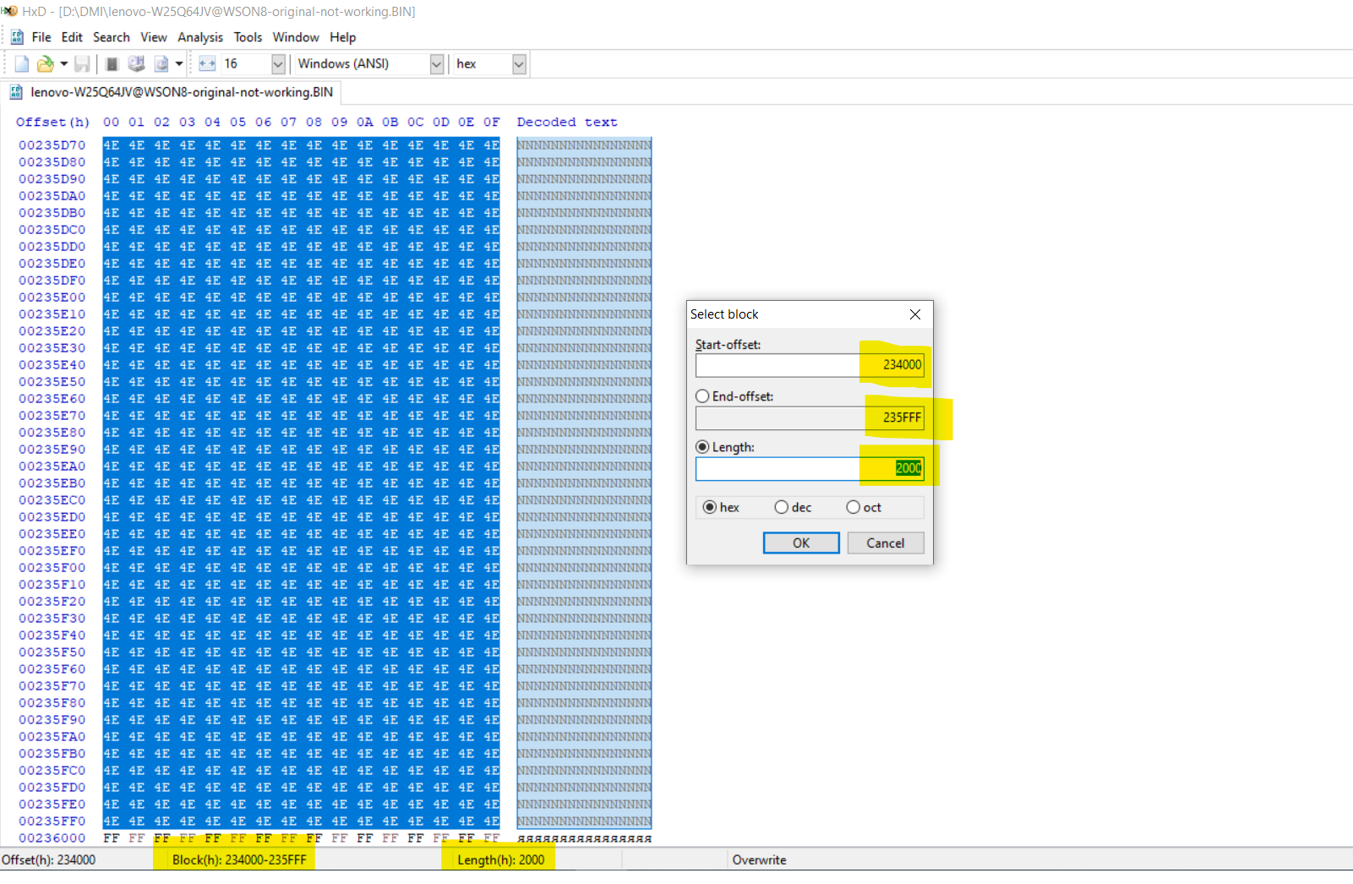Click offset row label 00236000
This screenshot has height=884, width=1353.
pyautogui.click(x=52, y=838)
